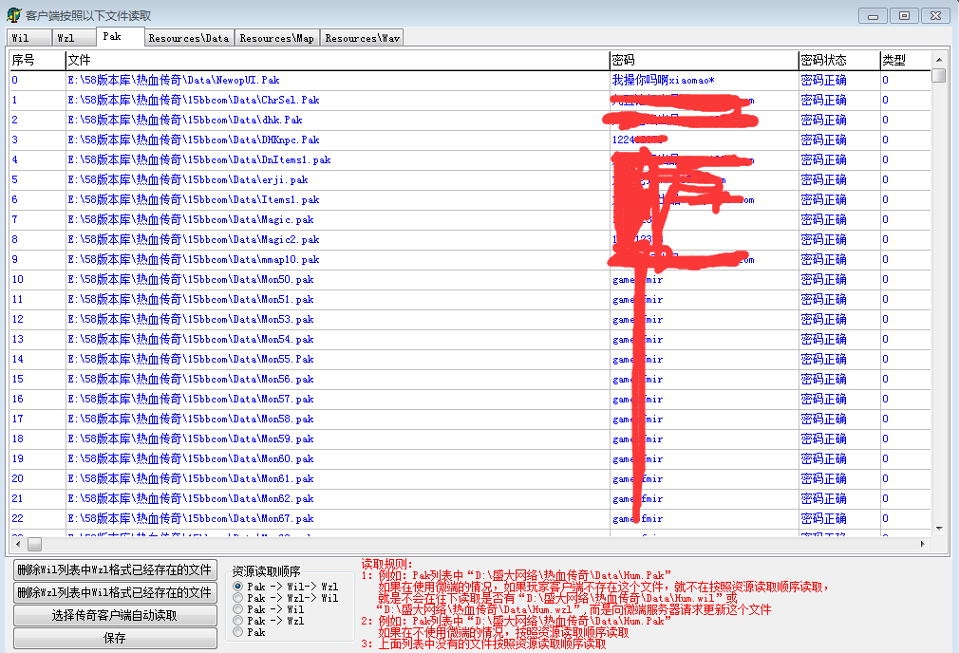
Task: Click the application icon in the title bar
Action: (x=13, y=14)
